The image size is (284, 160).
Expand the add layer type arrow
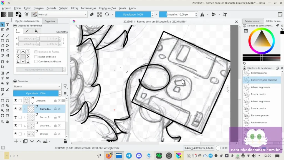pyautogui.click(x=21, y=141)
